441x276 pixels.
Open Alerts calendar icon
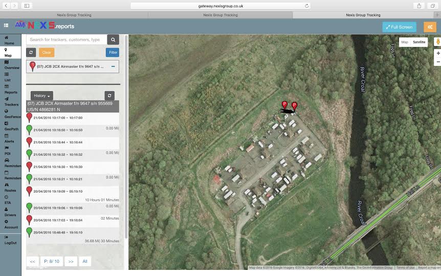pyautogui.click(x=6, y=136)
